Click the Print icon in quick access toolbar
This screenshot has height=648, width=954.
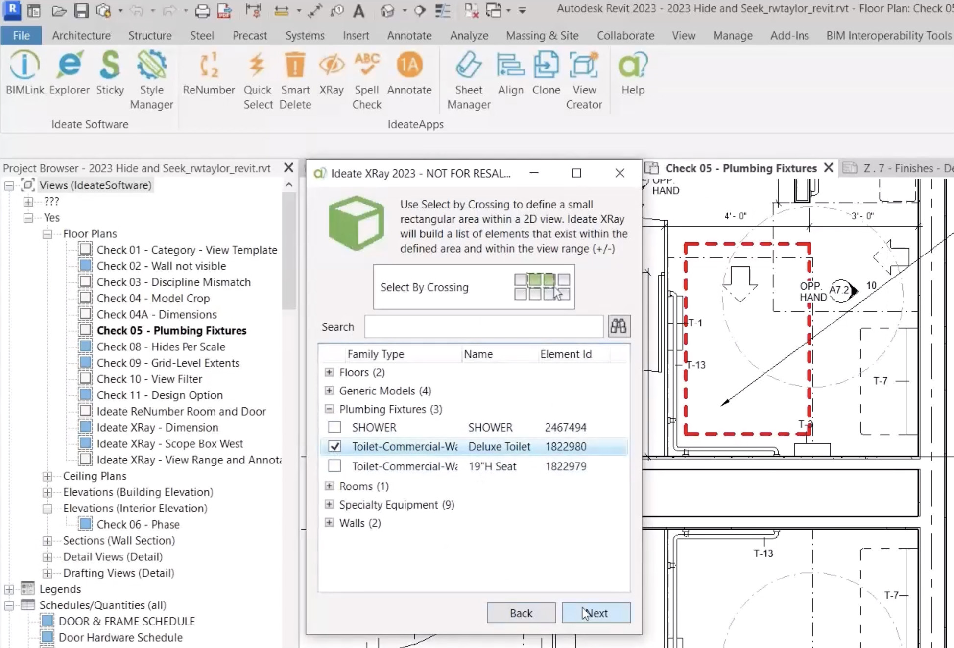pos(202,10)
